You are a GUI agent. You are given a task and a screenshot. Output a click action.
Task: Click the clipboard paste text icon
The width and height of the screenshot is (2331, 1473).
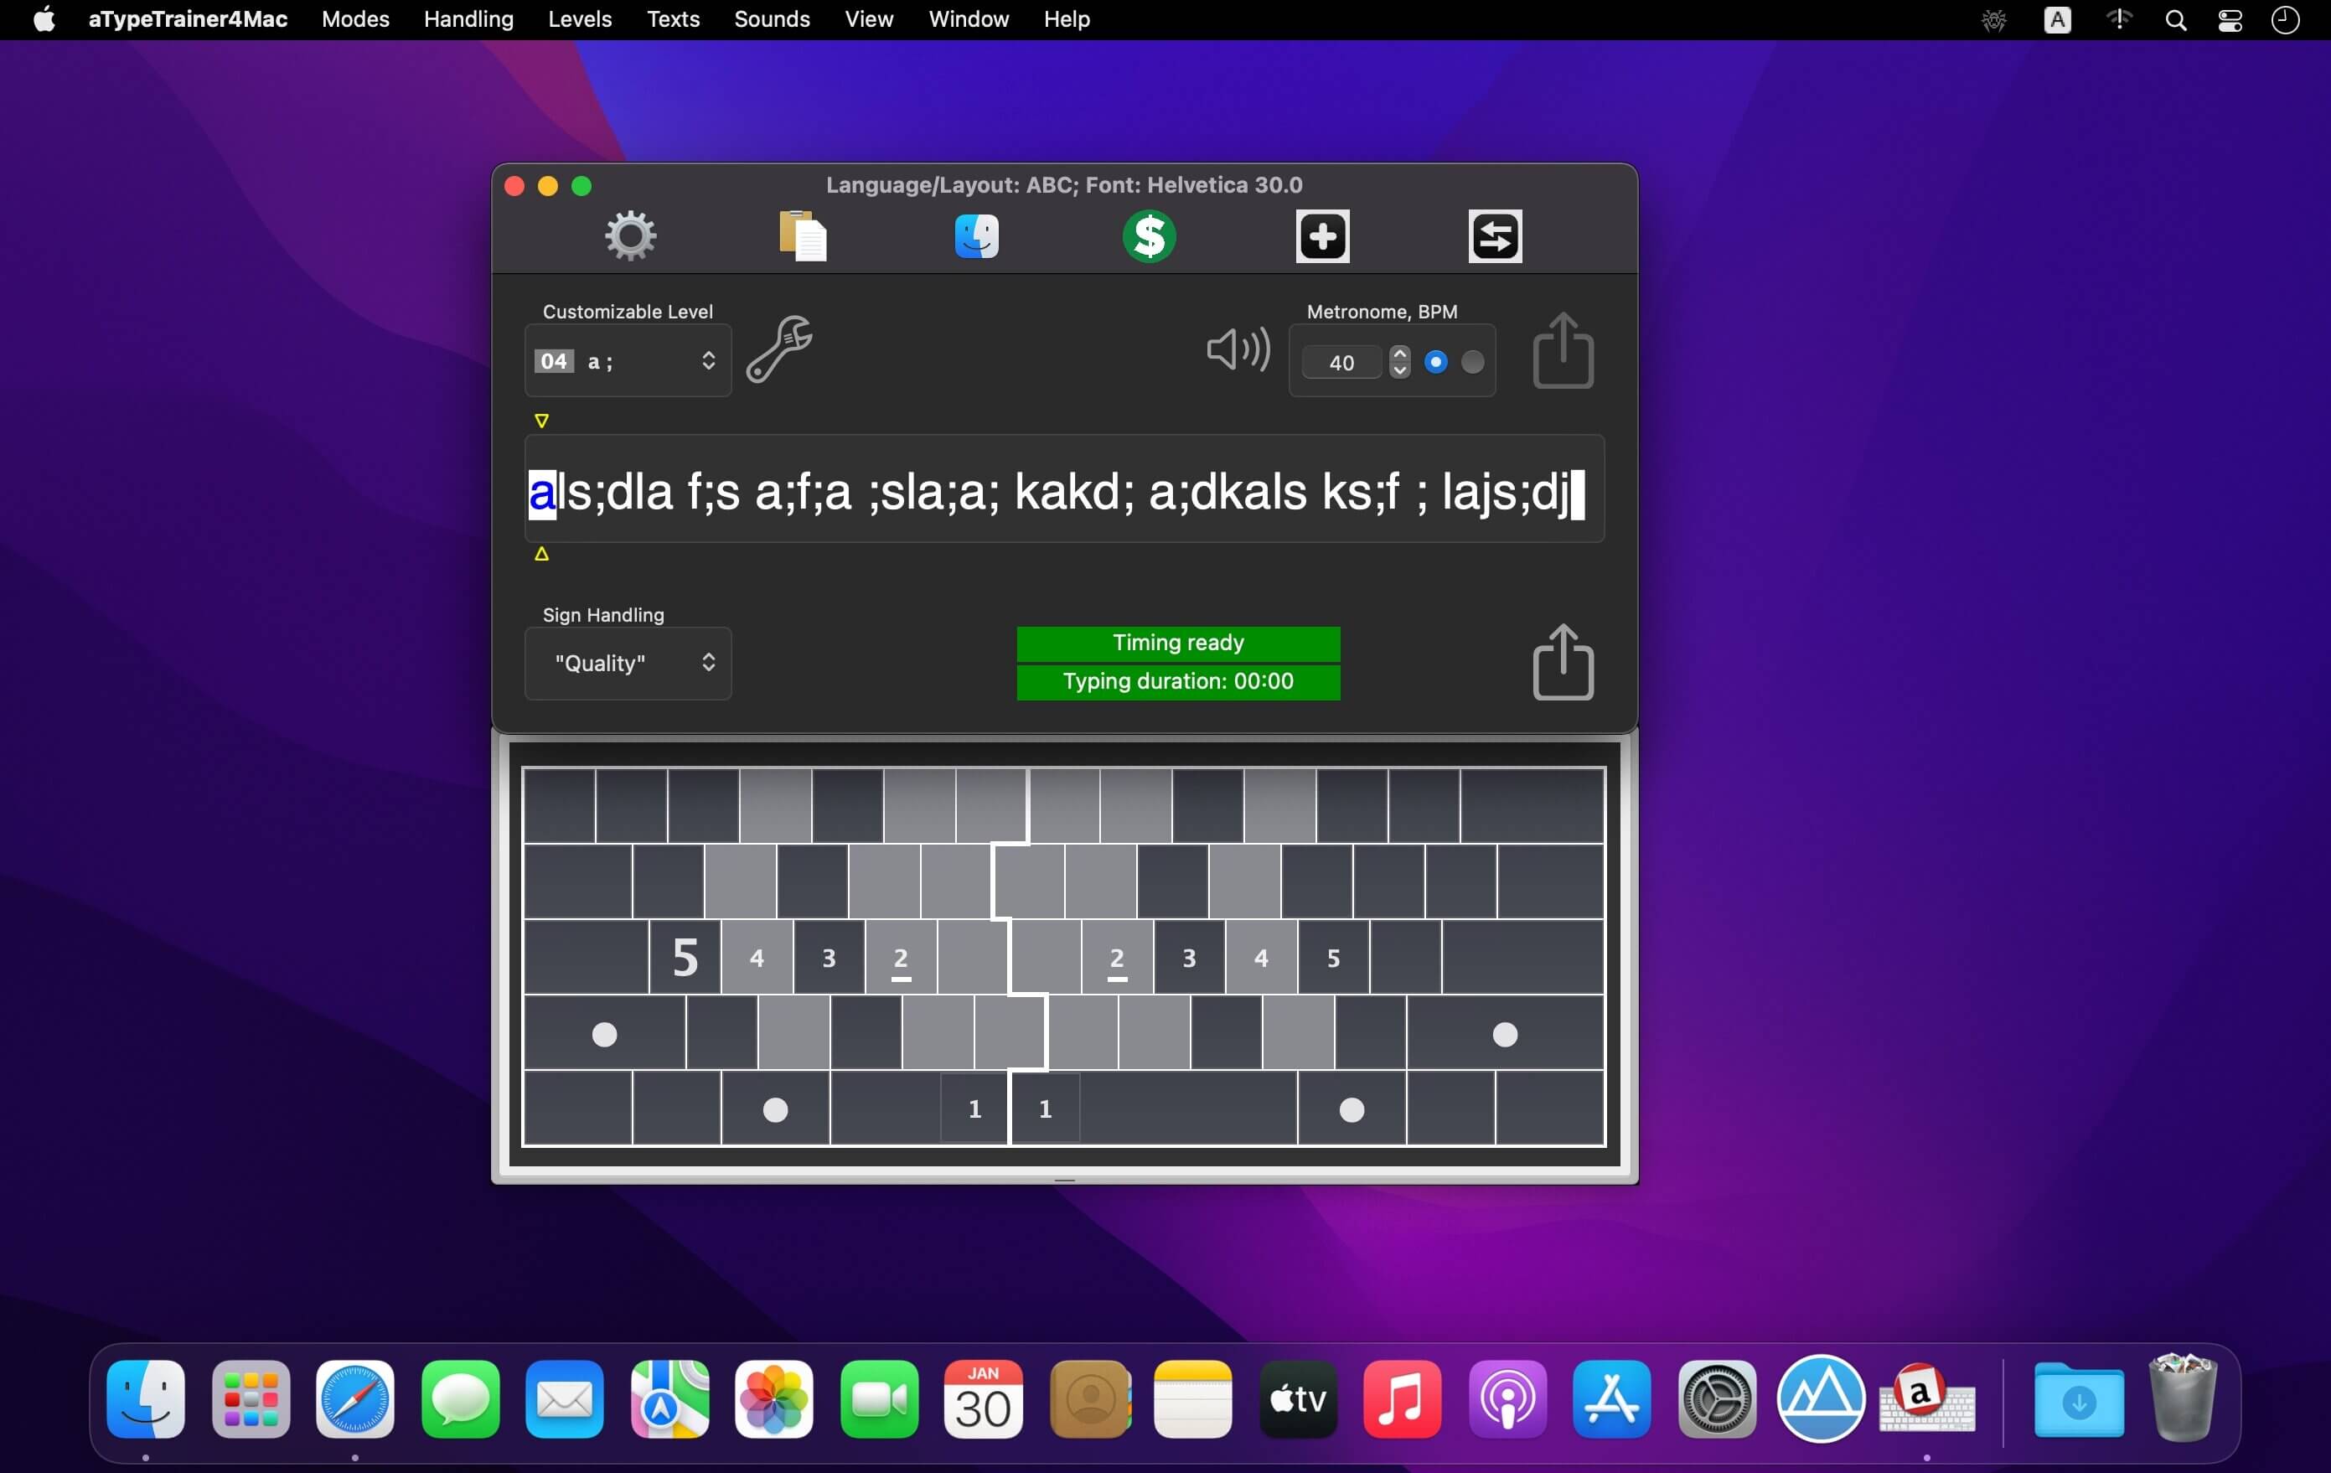click(803, 236)
